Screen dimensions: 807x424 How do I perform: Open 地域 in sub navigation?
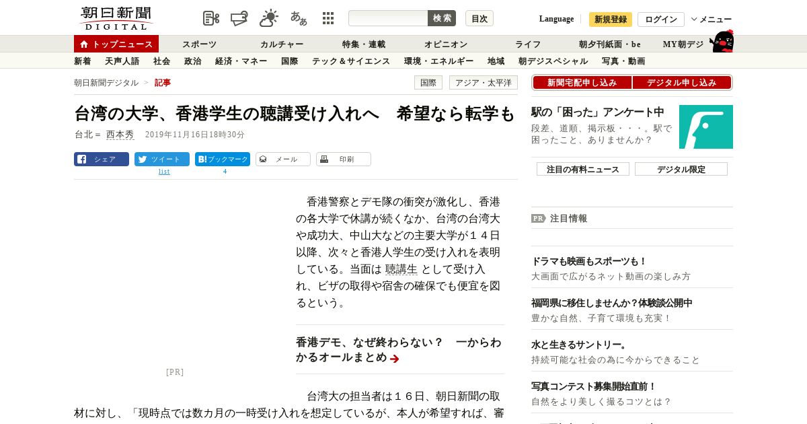pos(496,61)
